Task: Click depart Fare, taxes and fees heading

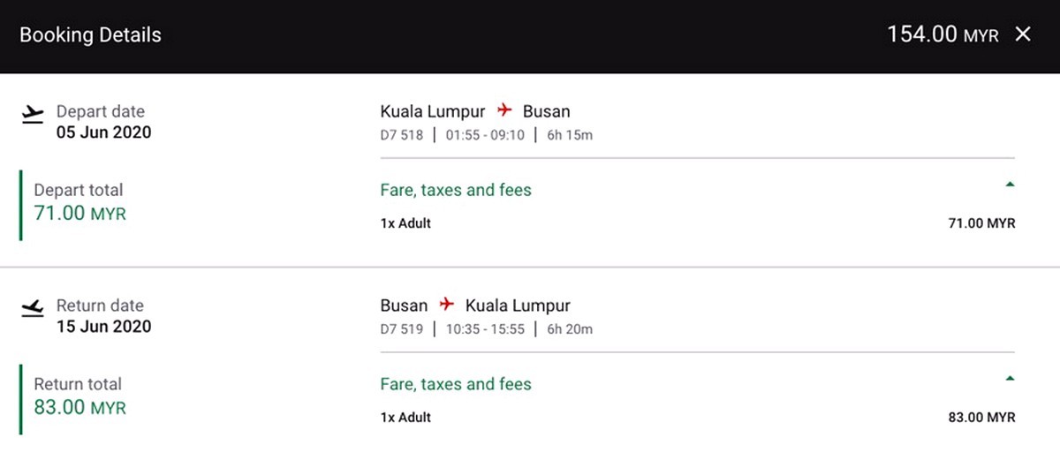Action: (456, 190)
